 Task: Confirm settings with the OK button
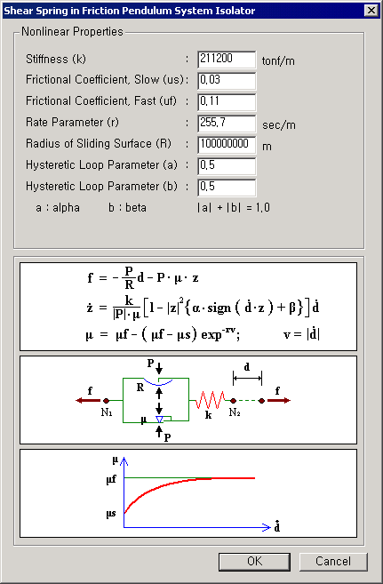(x=254, y=561)
